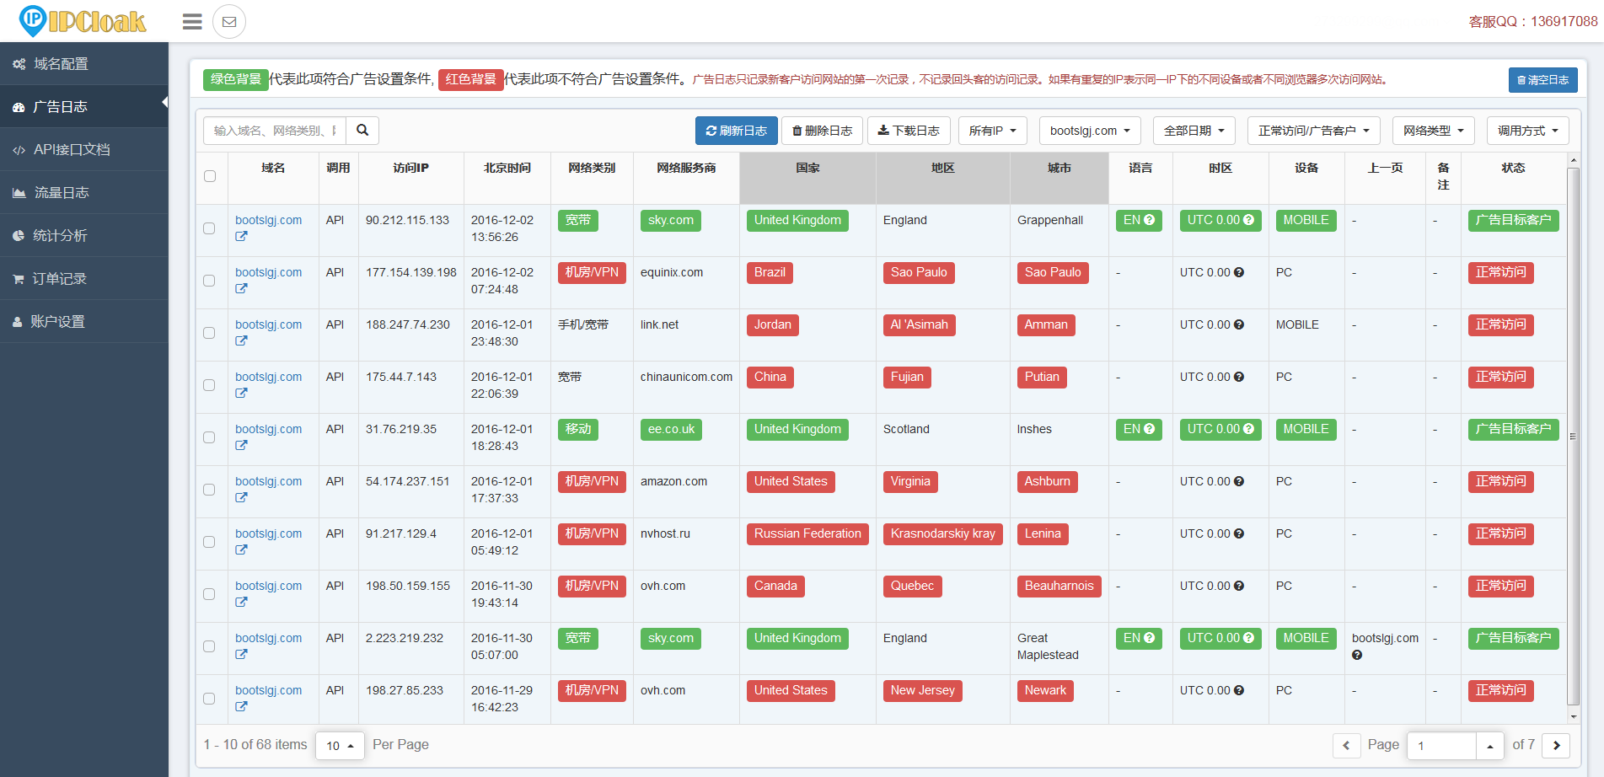1604x777 pixels.
Task: Open external link icon for 31.76.219.35 row
Action: click(x=241, y=446)
